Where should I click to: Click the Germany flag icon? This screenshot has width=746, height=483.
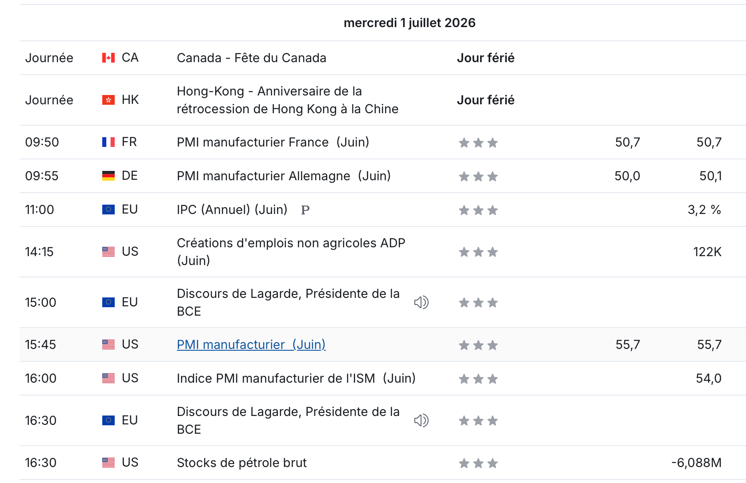[x=108, y=176]
